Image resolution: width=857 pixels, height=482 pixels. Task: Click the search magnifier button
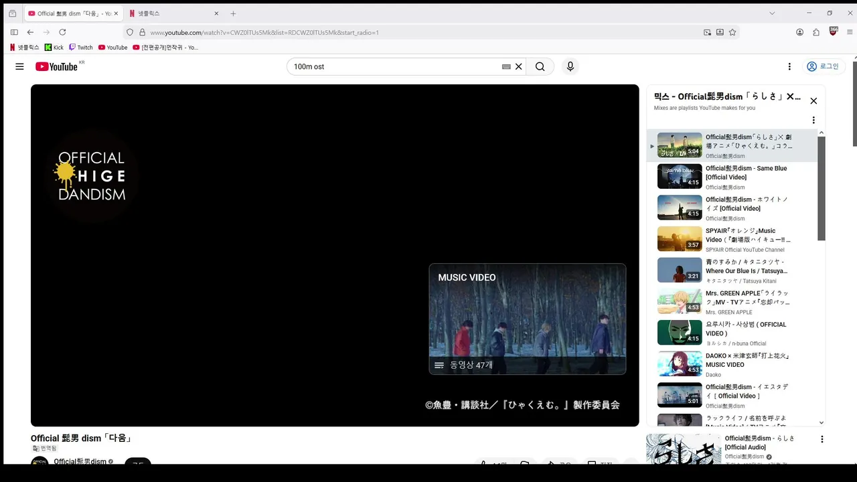click(x=540, y=66)
